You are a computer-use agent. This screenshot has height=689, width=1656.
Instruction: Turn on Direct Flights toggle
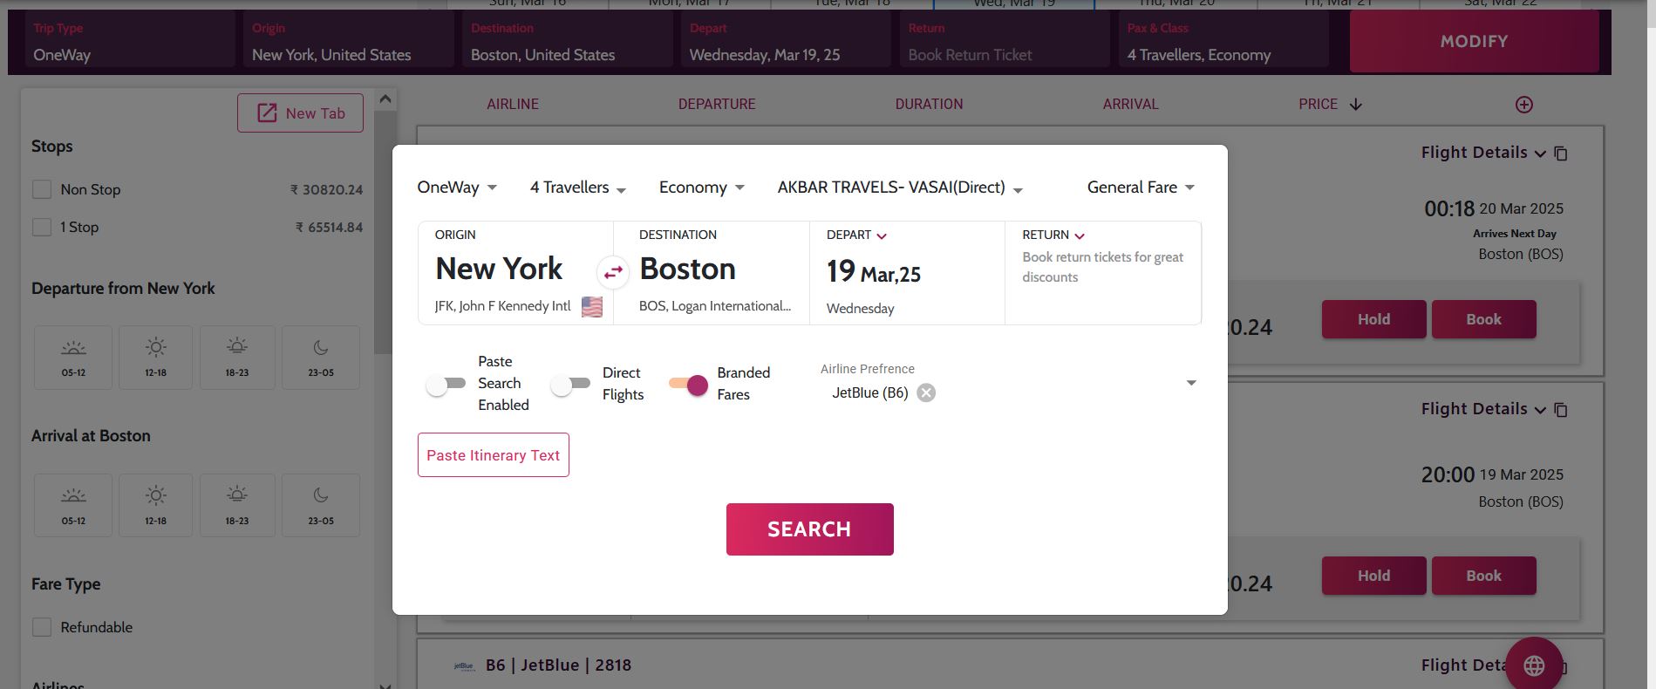(570, 384)
